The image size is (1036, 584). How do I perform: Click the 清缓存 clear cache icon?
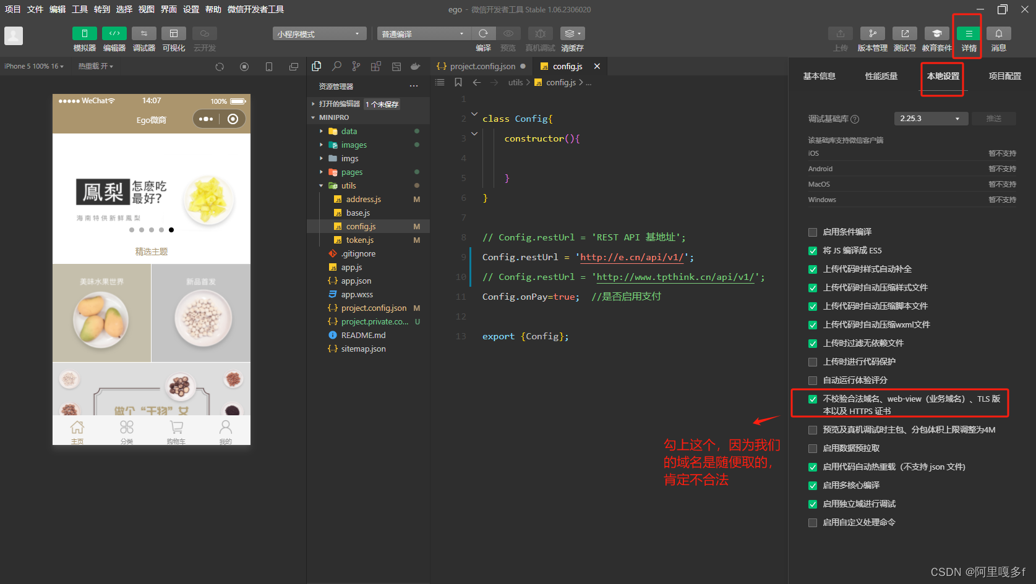coord(572,33)
